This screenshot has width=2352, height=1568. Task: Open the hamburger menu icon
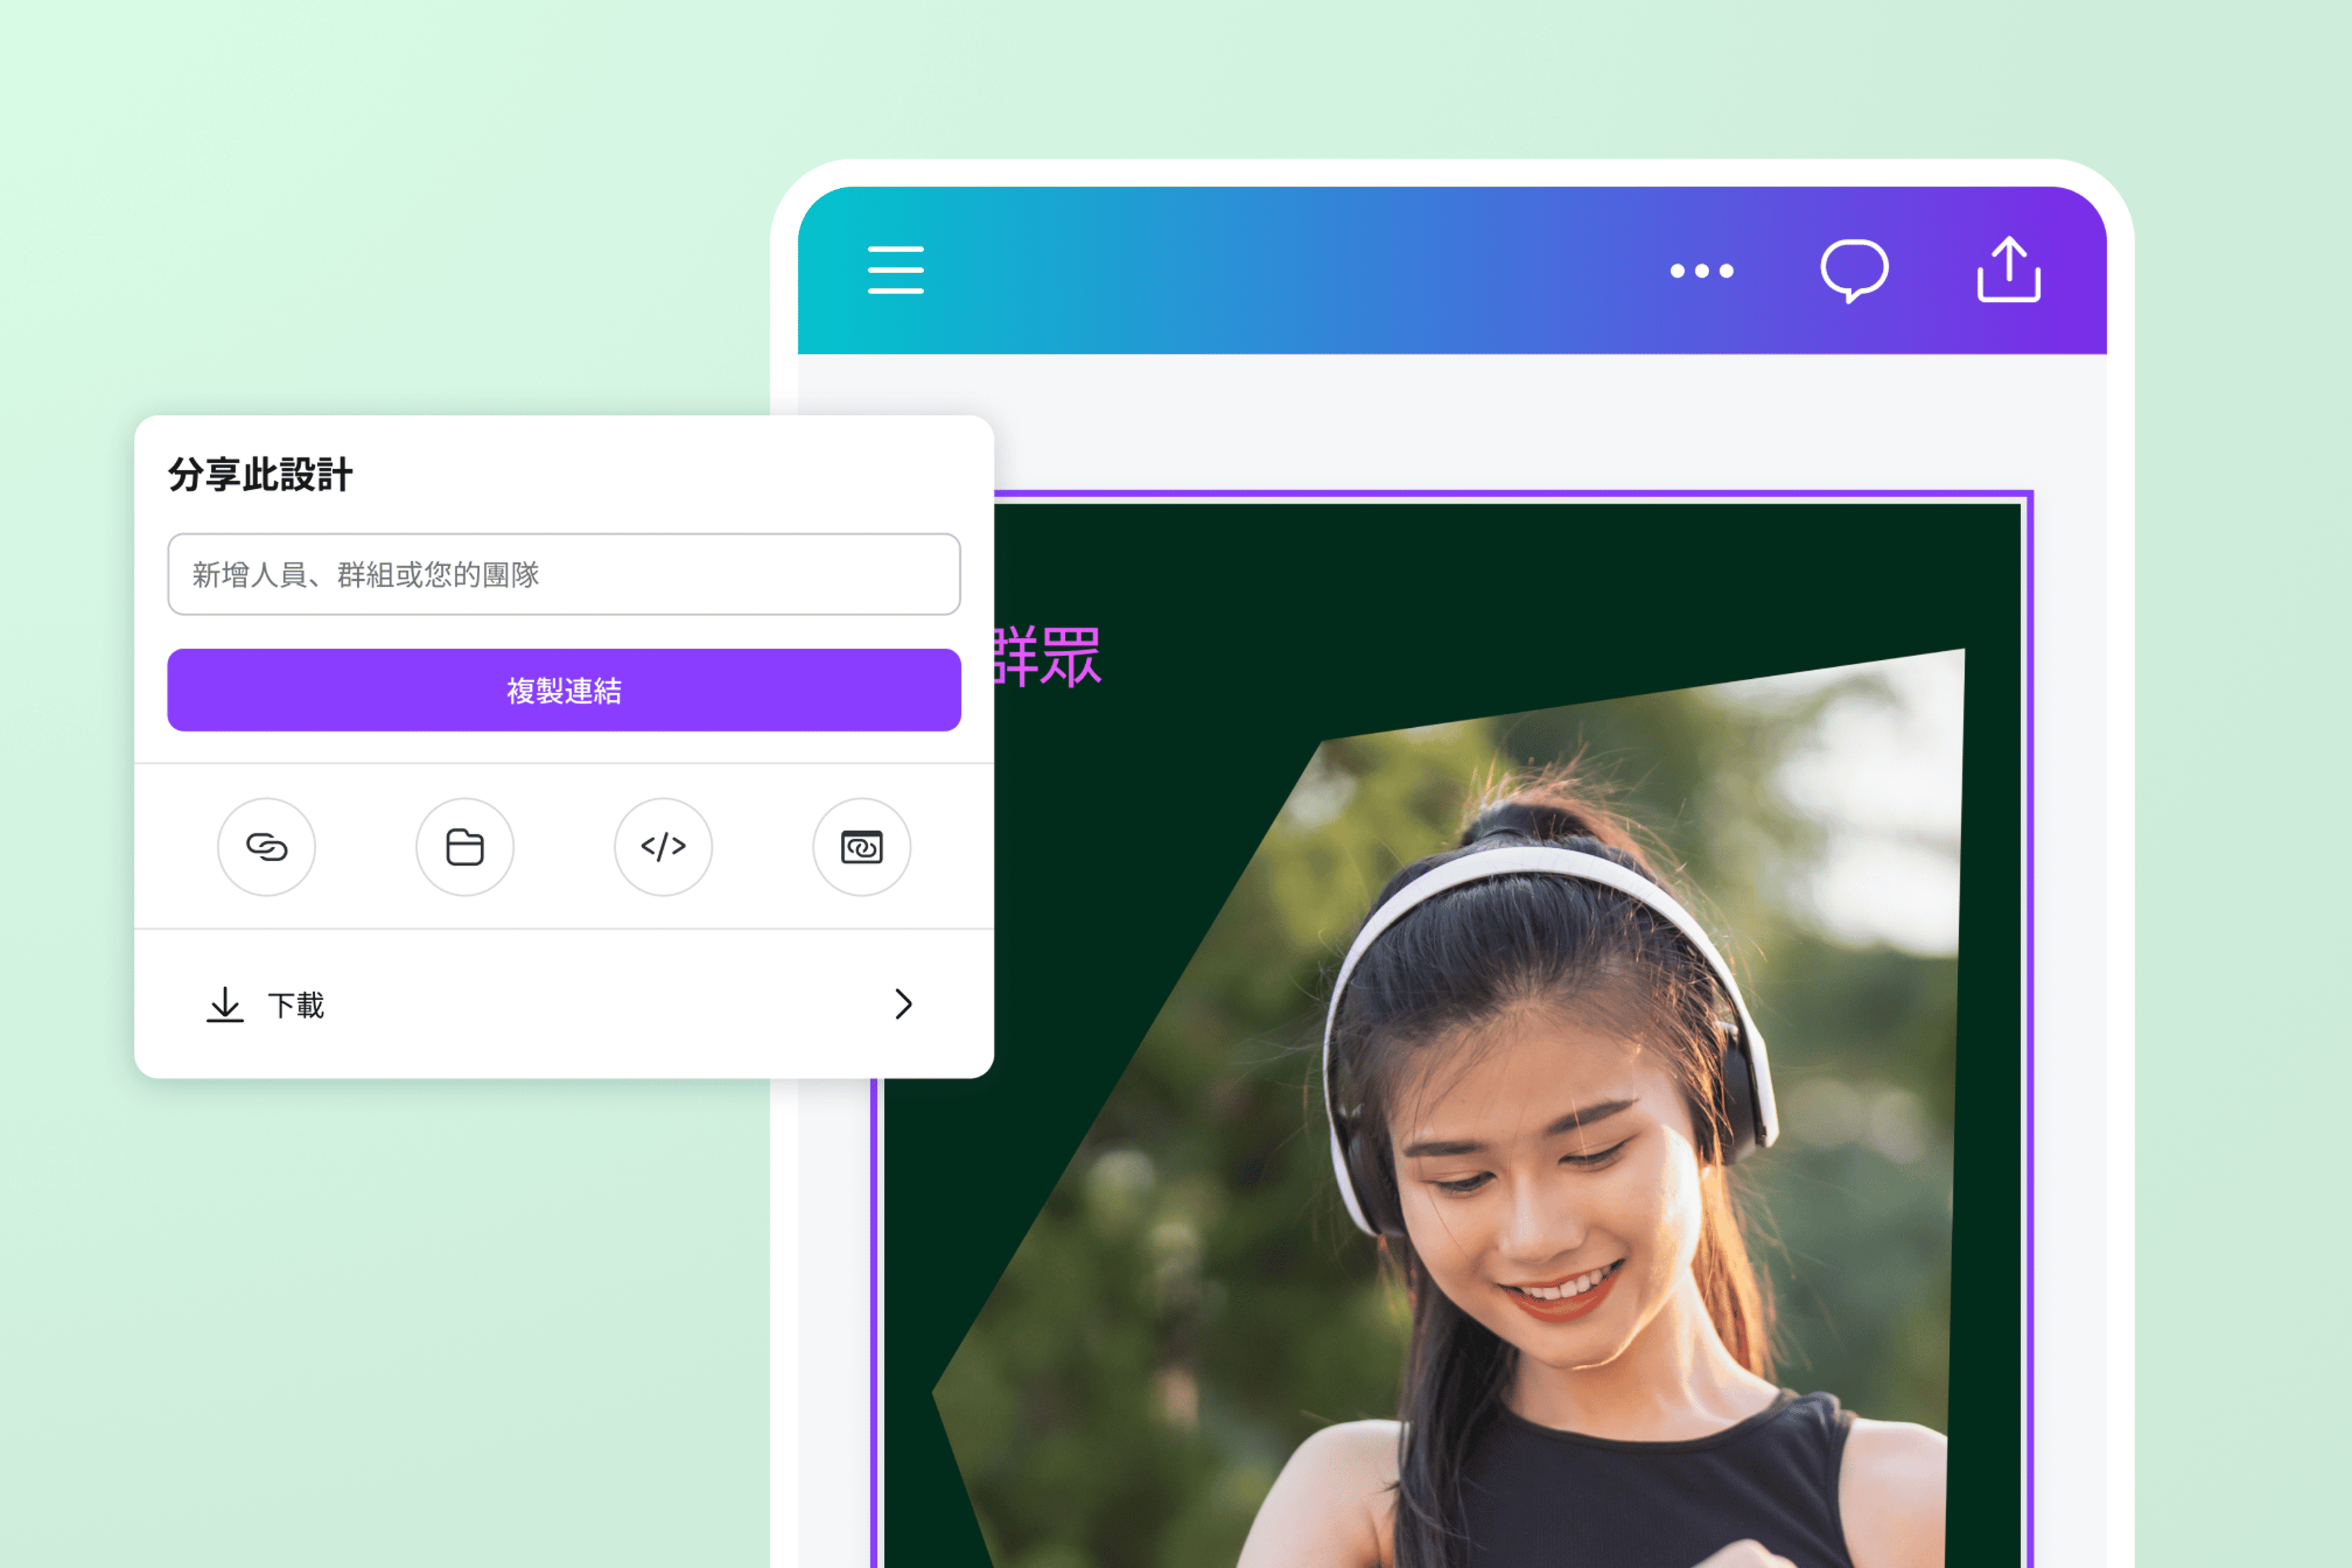895,269
